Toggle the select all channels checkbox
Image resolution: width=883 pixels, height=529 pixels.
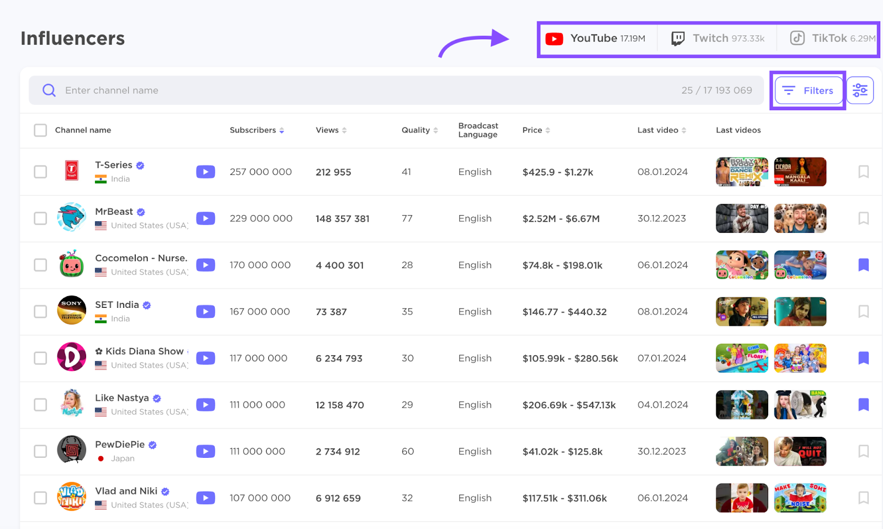pos(40,130)
